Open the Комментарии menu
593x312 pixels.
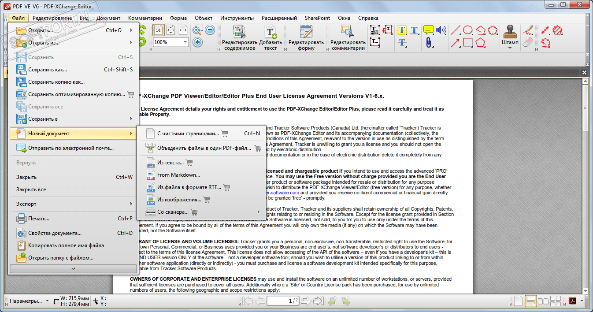pos(145,18)
